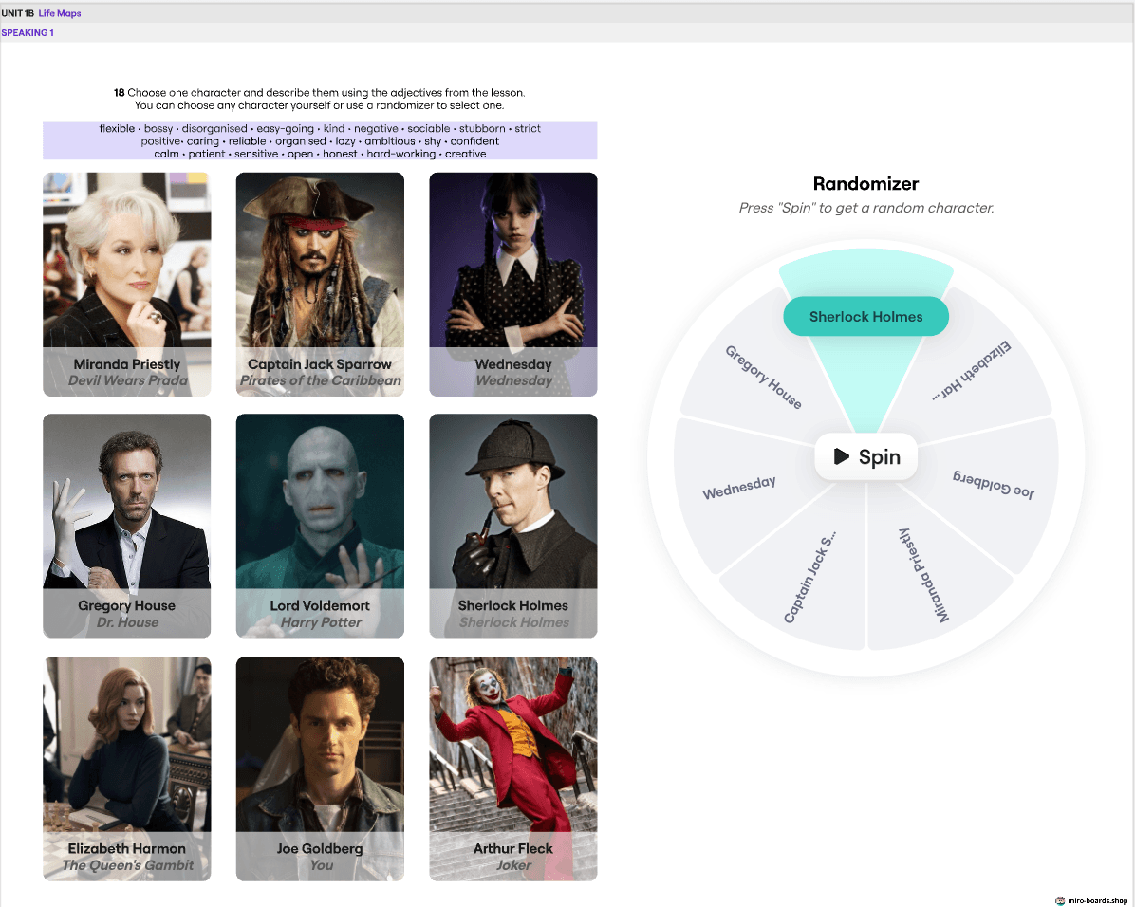Click the adjective 'ambitious' in the word list
The height and width of the screenshot is (907, 1135).
(390, 141)
